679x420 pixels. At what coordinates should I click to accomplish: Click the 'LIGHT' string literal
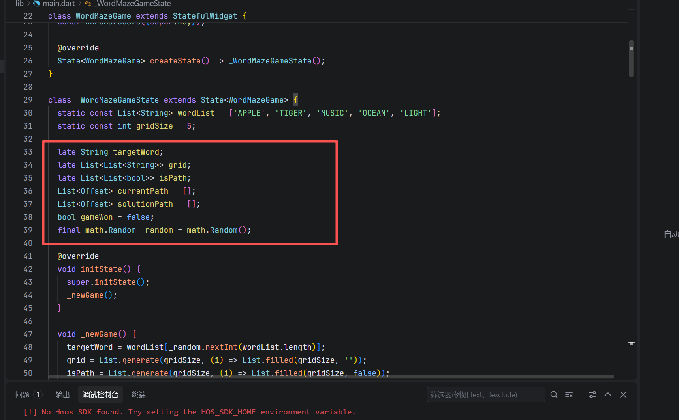[x=416, y=113]
